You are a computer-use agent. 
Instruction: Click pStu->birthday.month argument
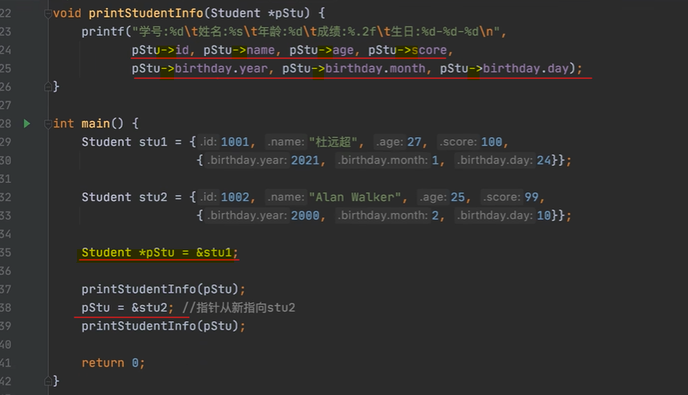[x=354, y=68]
